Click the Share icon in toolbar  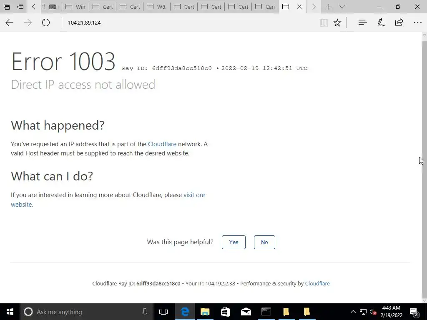click(x=399, y=22)
